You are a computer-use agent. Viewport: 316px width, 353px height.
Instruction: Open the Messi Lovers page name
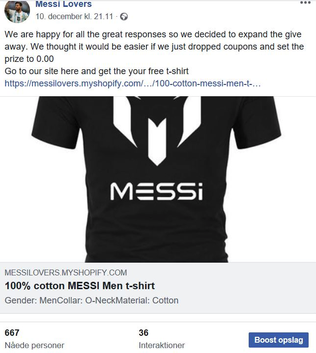click(63, 4)
